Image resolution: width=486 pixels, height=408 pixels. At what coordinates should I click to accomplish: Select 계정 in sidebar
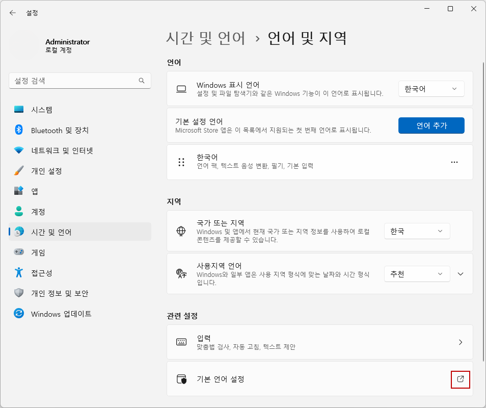click(80, 212)
